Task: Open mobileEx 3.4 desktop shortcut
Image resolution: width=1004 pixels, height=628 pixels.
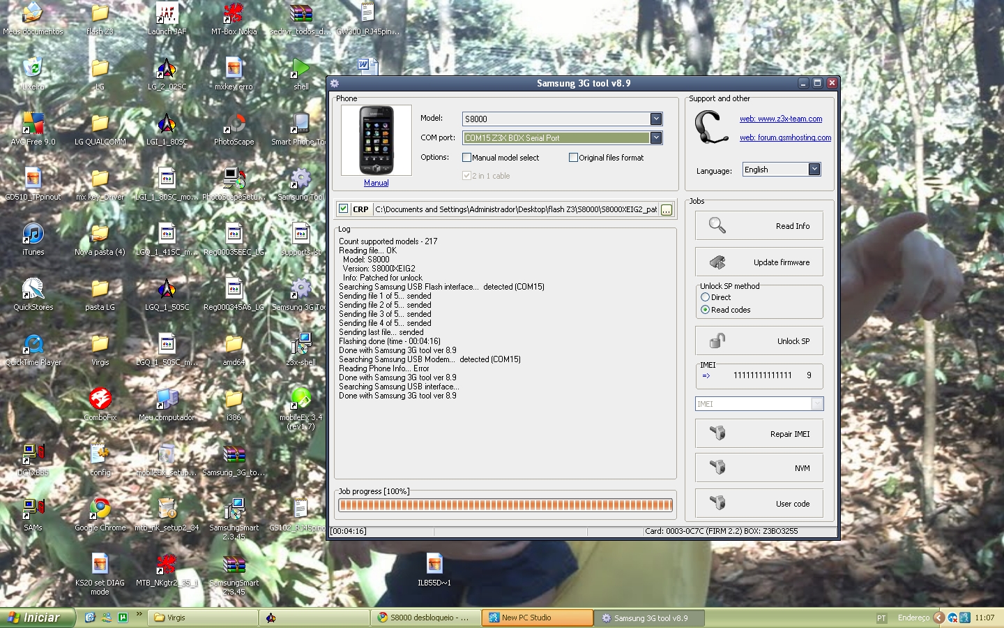Action: (x=301, y=408)
